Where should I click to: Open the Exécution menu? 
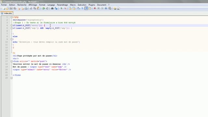click(x=82, y=5)
